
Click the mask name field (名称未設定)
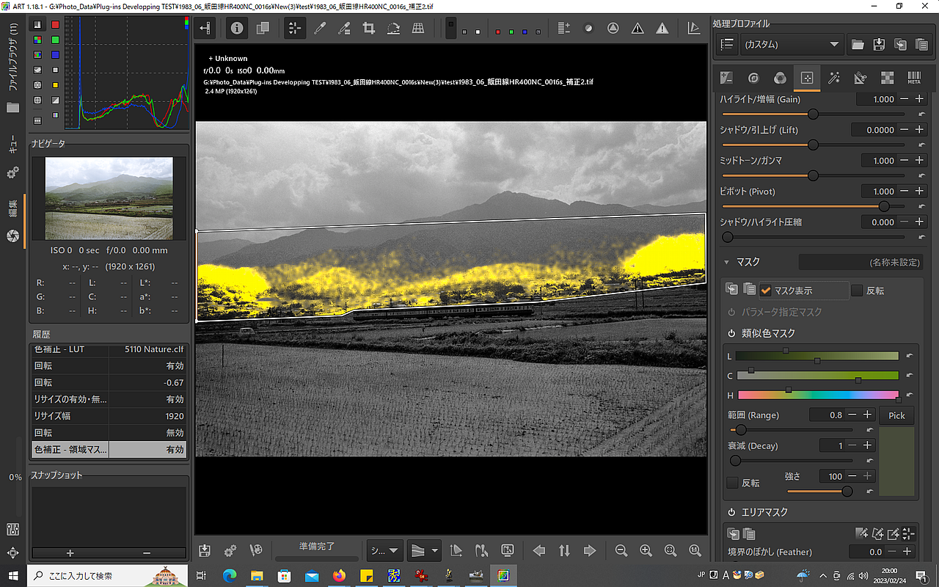(861, 262)
